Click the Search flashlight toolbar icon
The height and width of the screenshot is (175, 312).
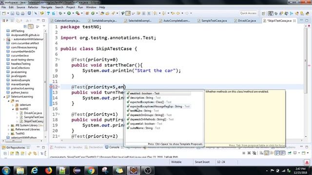(113, 13)
